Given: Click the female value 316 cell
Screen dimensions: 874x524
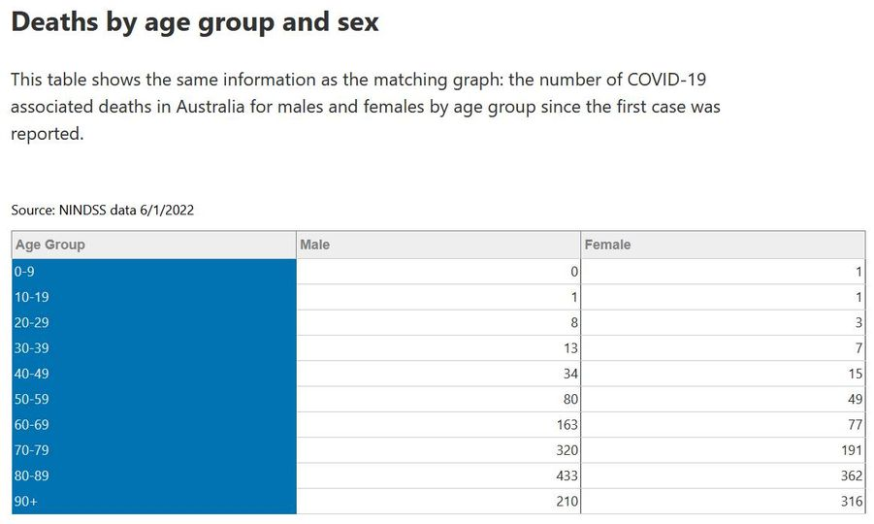Looking at the screenshot, I should (x=723, y=501).
